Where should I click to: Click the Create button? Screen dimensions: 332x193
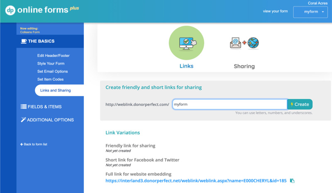pos(300,104)
